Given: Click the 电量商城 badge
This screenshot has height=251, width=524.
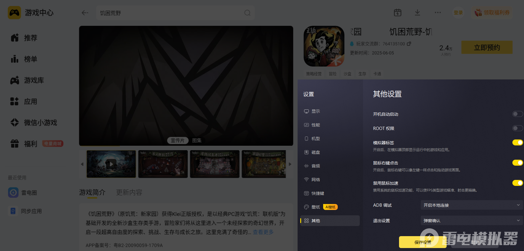Looking at the screenshot, I should (53, 144).
